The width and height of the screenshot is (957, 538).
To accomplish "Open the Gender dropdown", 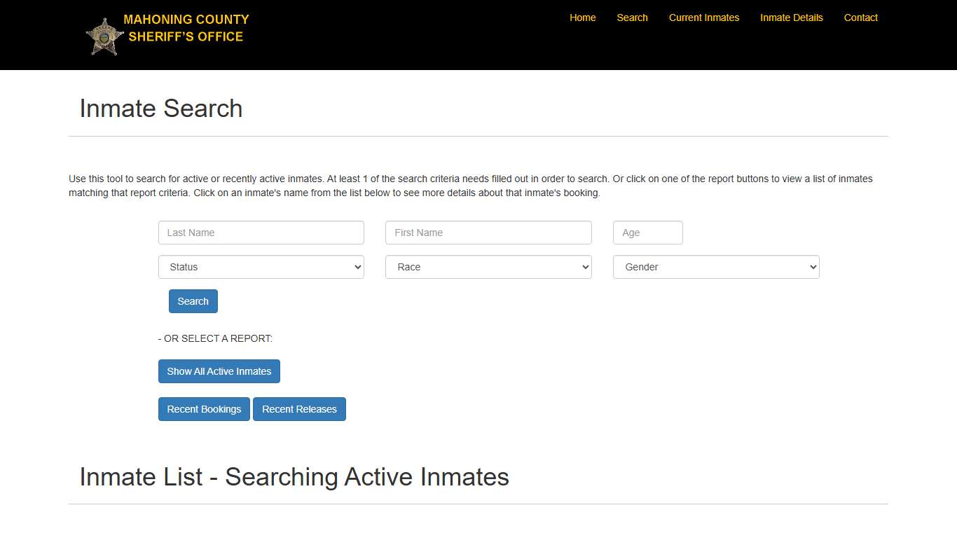I will (715, 267).
